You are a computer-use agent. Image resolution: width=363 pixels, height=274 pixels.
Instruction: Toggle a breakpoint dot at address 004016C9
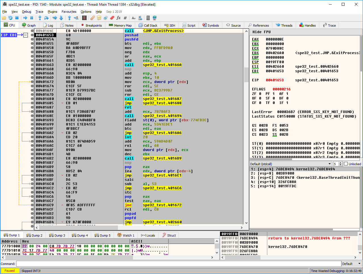[32, 205]
